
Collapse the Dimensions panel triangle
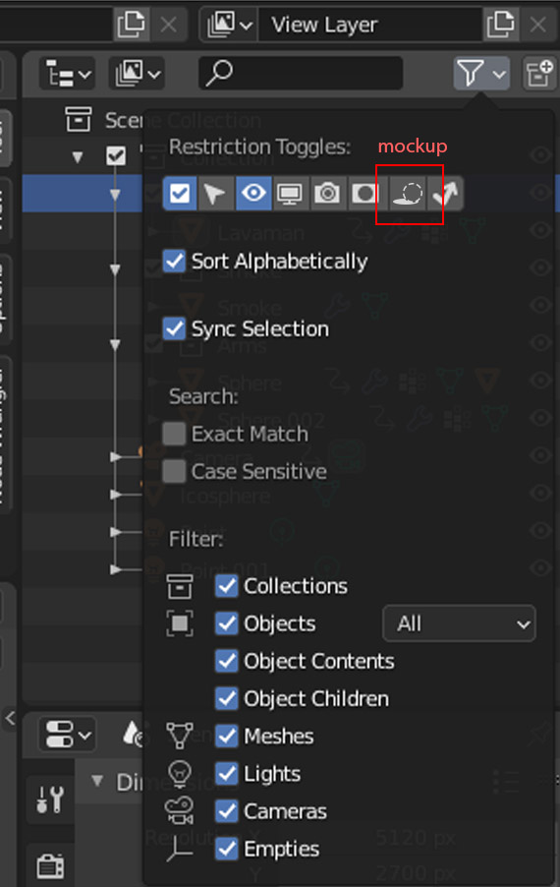(97, 781)
